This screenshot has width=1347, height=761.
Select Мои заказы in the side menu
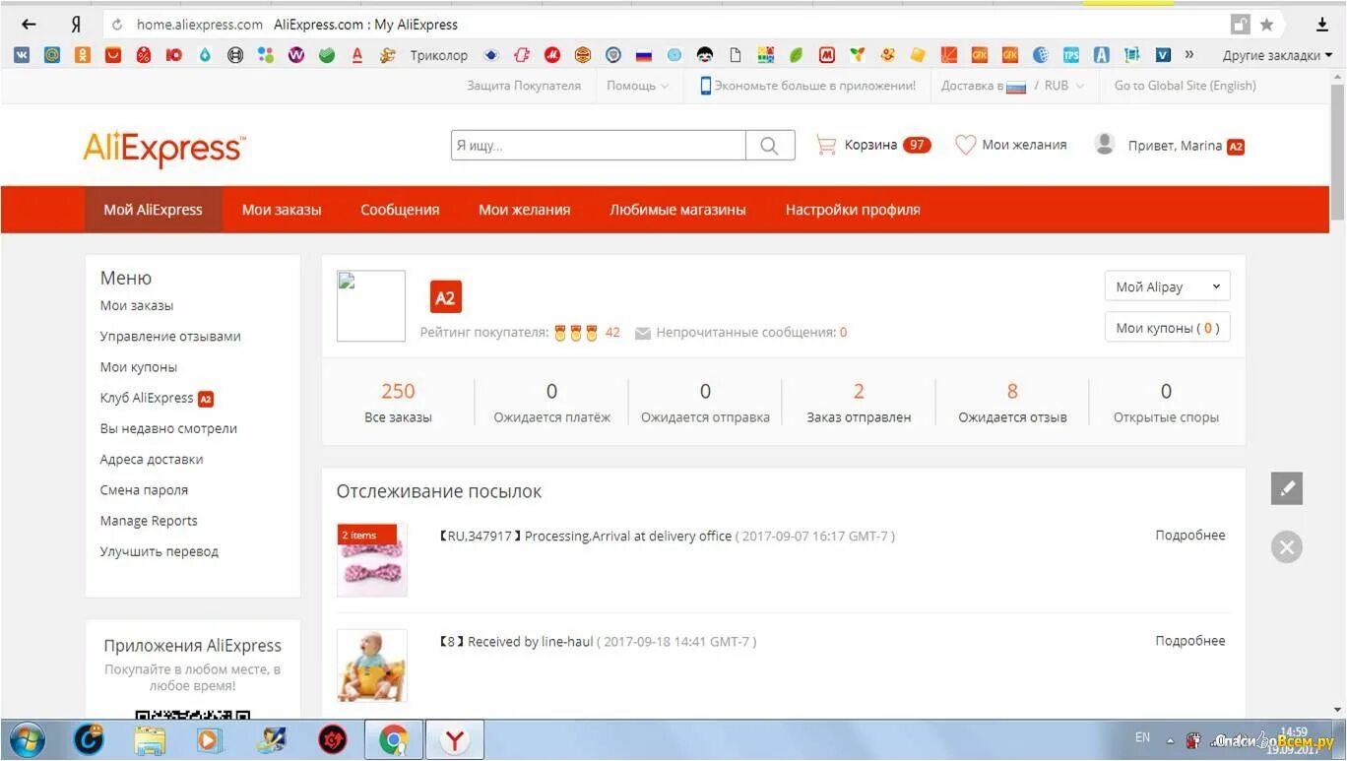click(137, 306)
